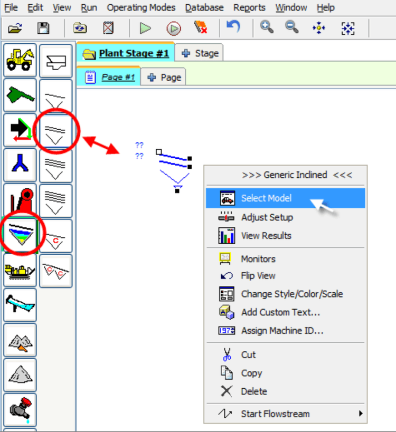Select the yellow loader equipment icon
The image size is (396, 432).
tap(20, 60)
